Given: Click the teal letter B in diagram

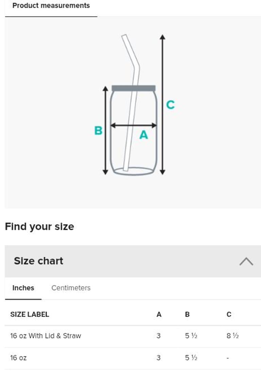Looking at the screenshot, I should pos(98,131).
